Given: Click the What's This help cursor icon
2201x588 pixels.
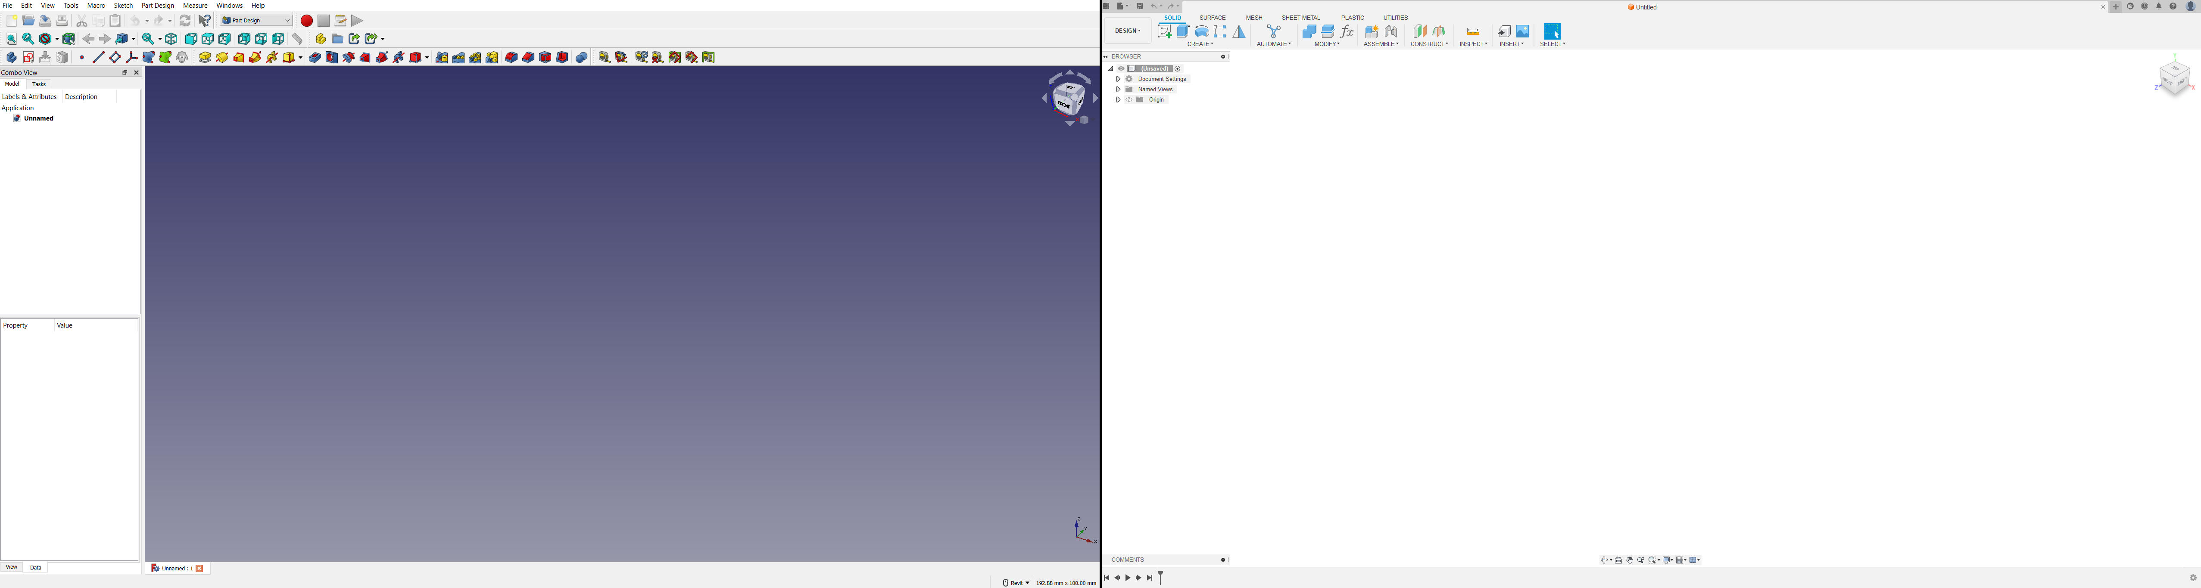Looking at the screenshot, I should [x=205, y=21].
